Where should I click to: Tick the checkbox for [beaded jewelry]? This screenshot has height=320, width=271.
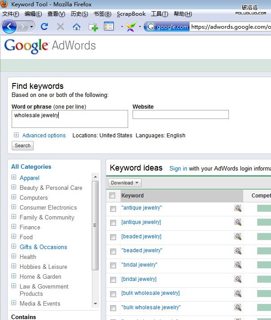[113, 237]
